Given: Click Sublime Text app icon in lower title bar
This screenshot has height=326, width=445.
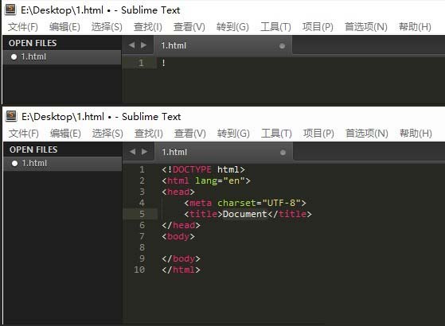Looking at the screenshot, I should pos(11,116).
